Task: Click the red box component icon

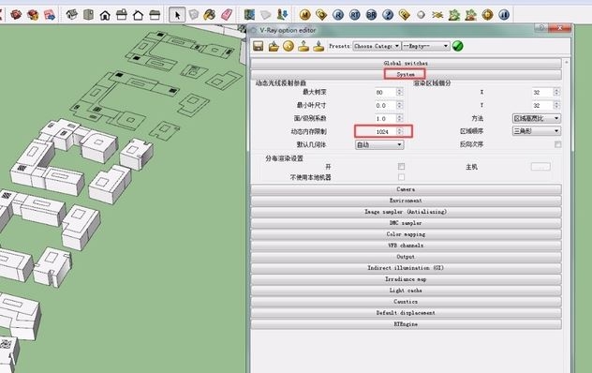Action: (16, 15)
